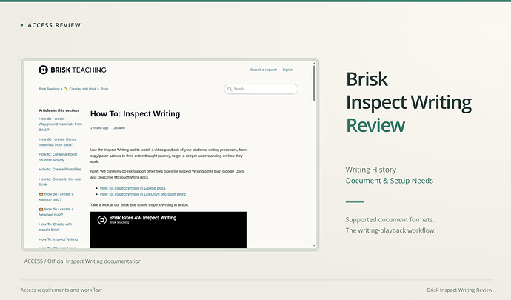The image size is (511, 300).
Task: Click the 'Writing History' text
Action: pos(371,170)
